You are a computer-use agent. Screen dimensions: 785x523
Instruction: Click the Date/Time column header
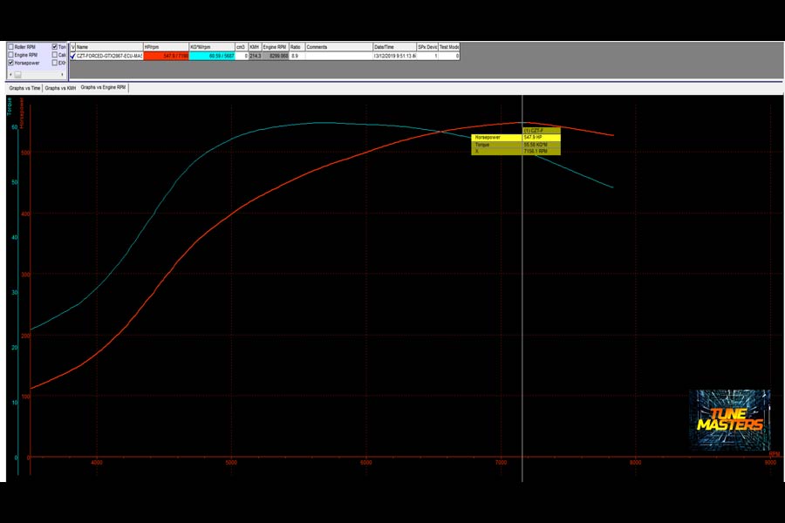pyautogui.click(x=394, y=47)
